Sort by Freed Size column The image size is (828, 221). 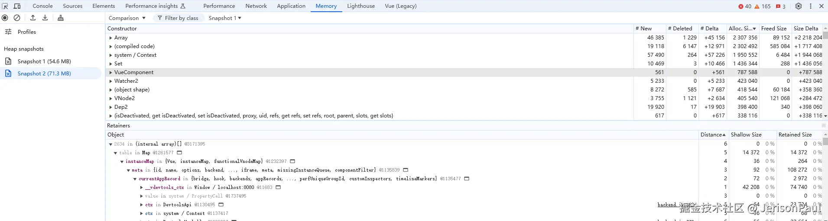pyautogui.click(x=775, y=29)
